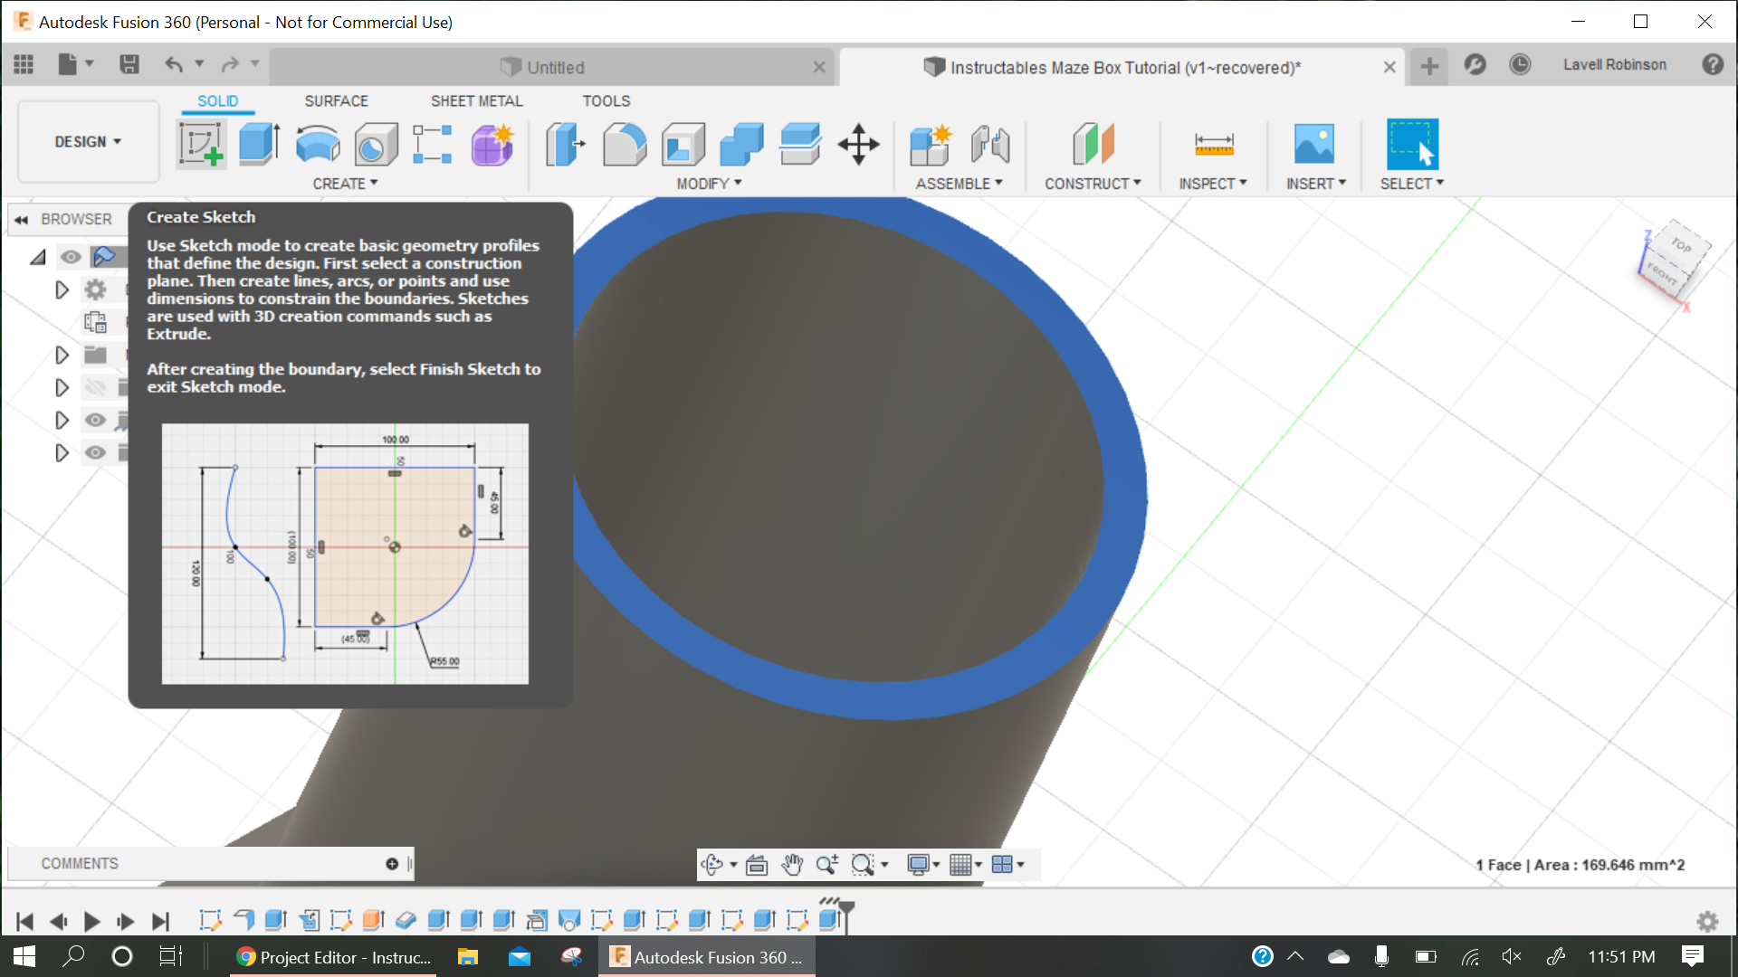Image resolution: width=1738 pixels, height=977 pixels.
Task: Select the Hole tool
Action: pos(376,144)
